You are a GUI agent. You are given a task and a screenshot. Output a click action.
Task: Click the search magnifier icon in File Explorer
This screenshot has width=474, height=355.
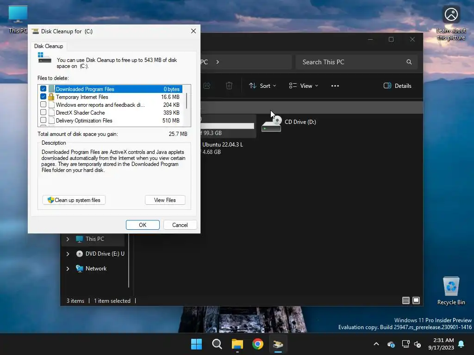click(x=409, y=62)
